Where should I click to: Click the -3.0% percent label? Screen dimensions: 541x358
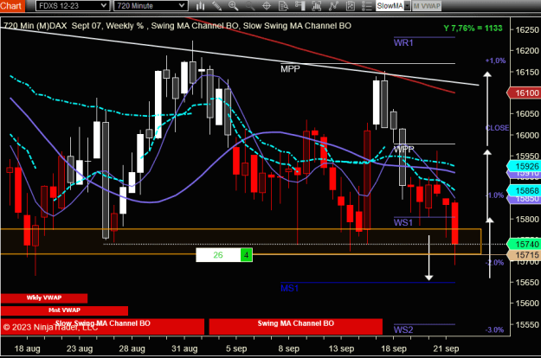click(495, 329)
